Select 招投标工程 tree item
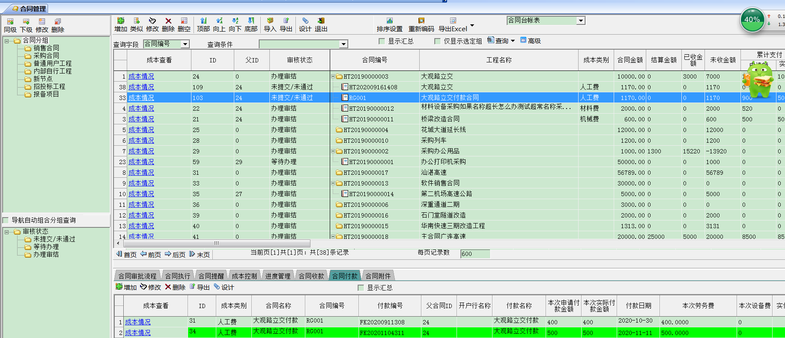Image resolution: width=785 pixels, height=338 pixels. tap(49, 86)
